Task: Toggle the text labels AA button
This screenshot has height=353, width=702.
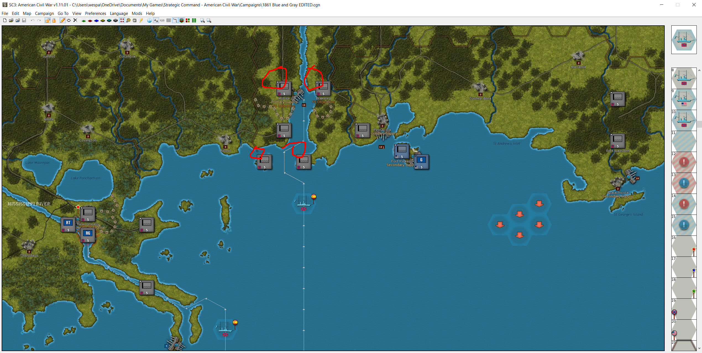Action: pos(156,20)
